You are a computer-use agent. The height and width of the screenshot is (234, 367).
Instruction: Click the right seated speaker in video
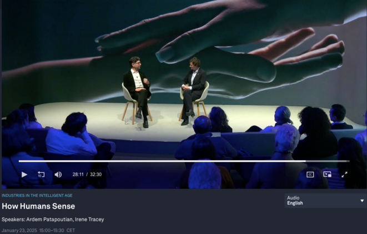pyautogui.click(x=194, y=89)
